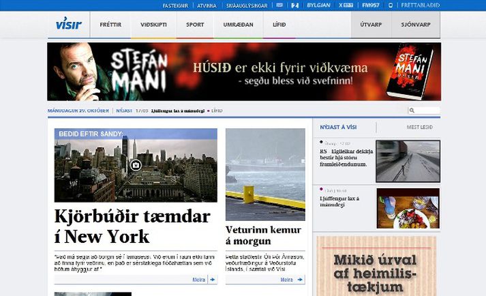Click Mikið úrval af heimilistækjum advertisement
Image resolution: width=486 pixels, height=296 pixels.
pyautogui.click(x=376, y=266)
